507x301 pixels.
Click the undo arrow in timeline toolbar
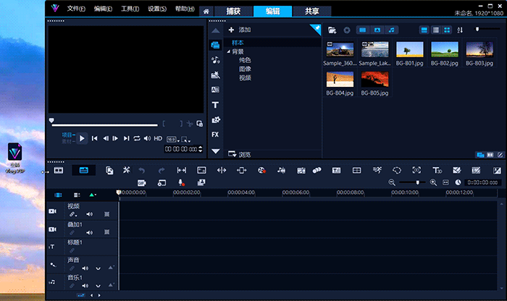click(142, 170)
